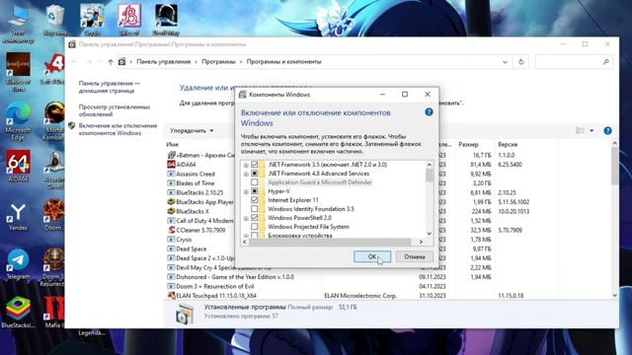This screenshot has height=355, width=632.
Task: Select the Mafia II desktop shortcut
Action: (54, 313)
